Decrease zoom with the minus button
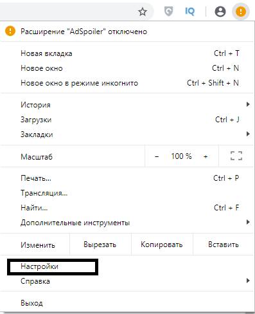The image size is (255, 314). tap(157, 156)
